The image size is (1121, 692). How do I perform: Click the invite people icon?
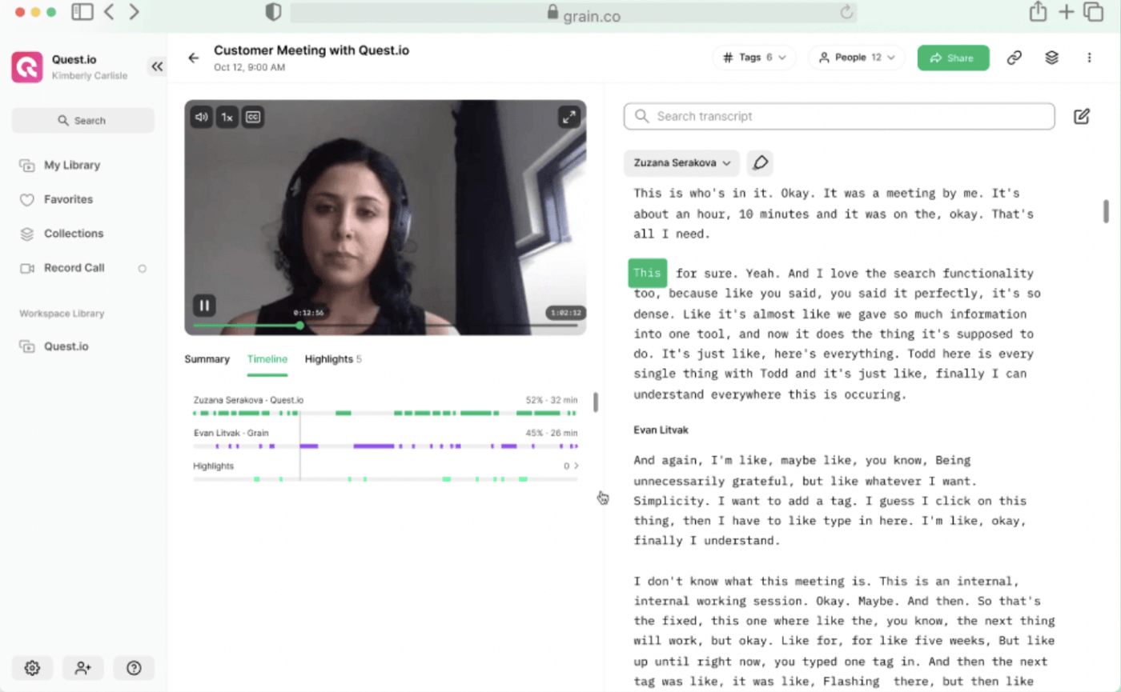83,667
